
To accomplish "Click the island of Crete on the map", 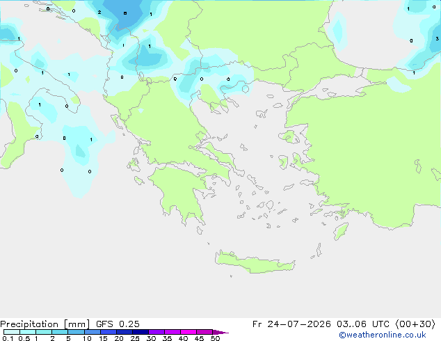I will tap(255, 262).
